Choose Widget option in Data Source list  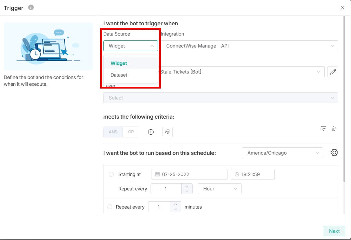[119, 63]
